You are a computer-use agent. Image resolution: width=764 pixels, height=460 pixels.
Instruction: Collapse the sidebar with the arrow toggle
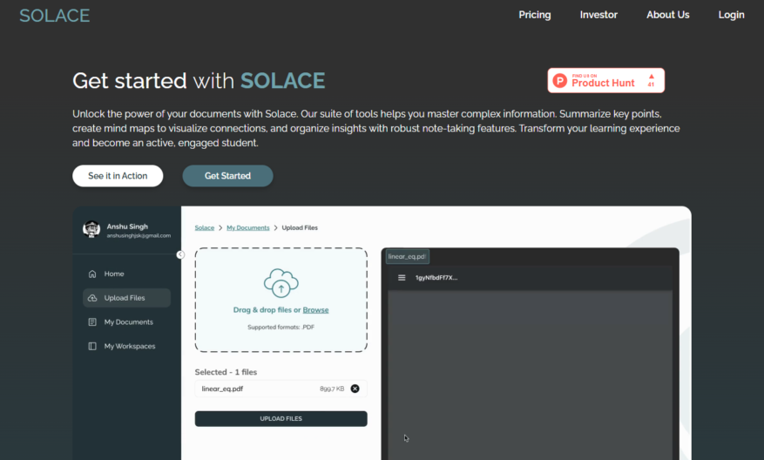click(180, 254)
